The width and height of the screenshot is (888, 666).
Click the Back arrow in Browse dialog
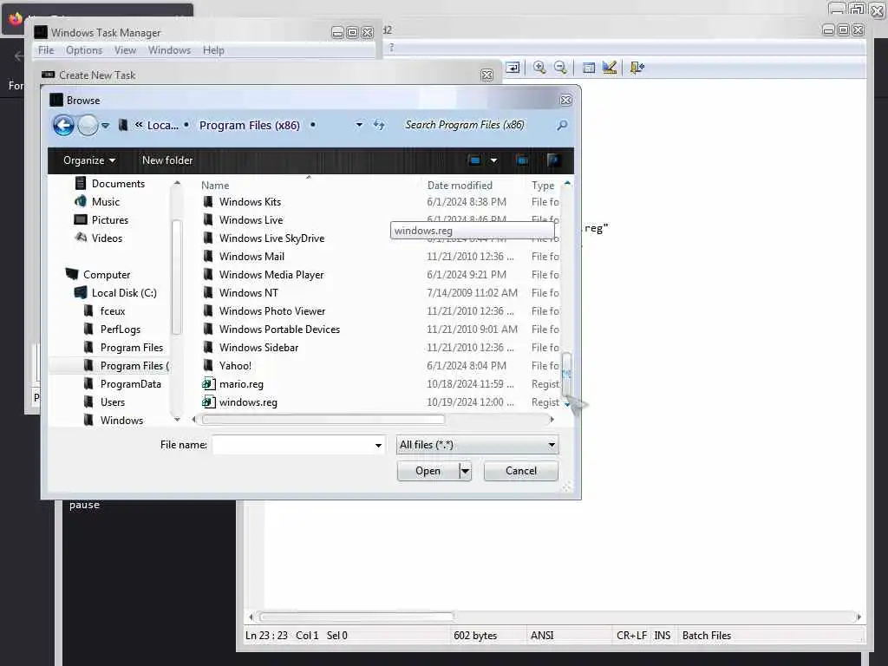pos(63,125)
